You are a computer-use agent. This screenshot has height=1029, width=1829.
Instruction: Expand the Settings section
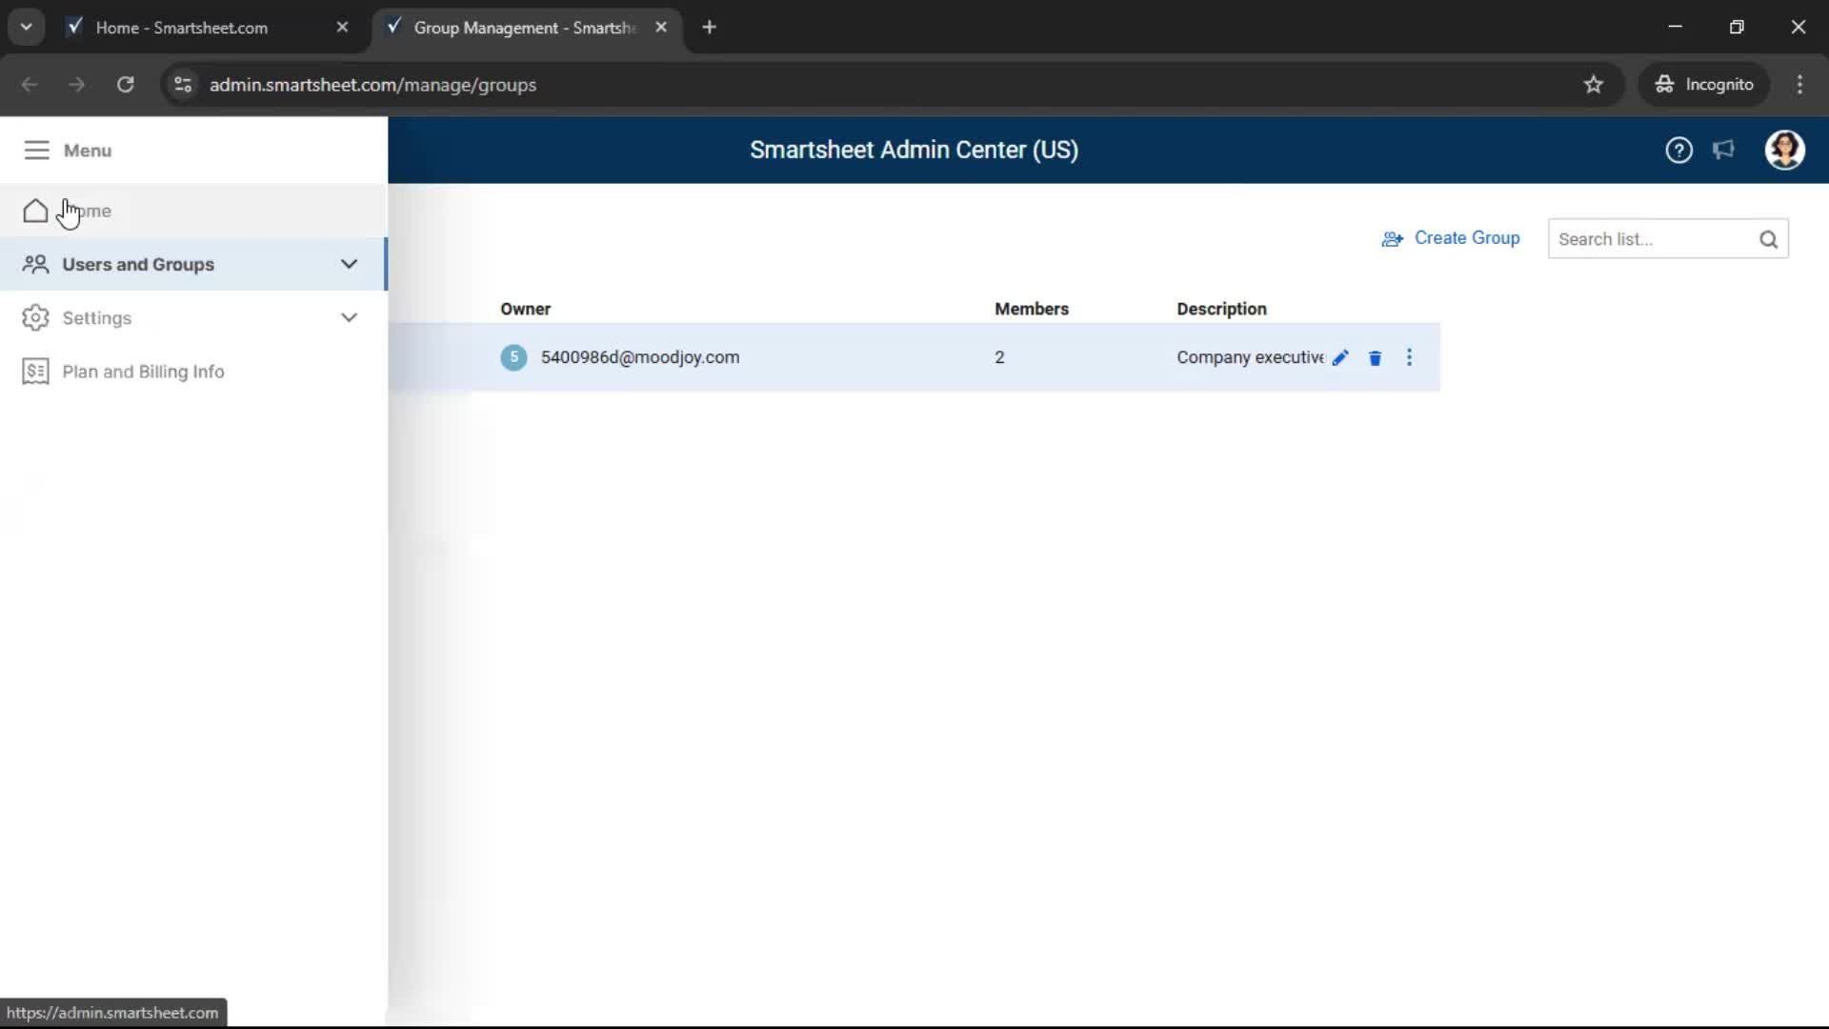pyautogui.click(x=349, y=317)
